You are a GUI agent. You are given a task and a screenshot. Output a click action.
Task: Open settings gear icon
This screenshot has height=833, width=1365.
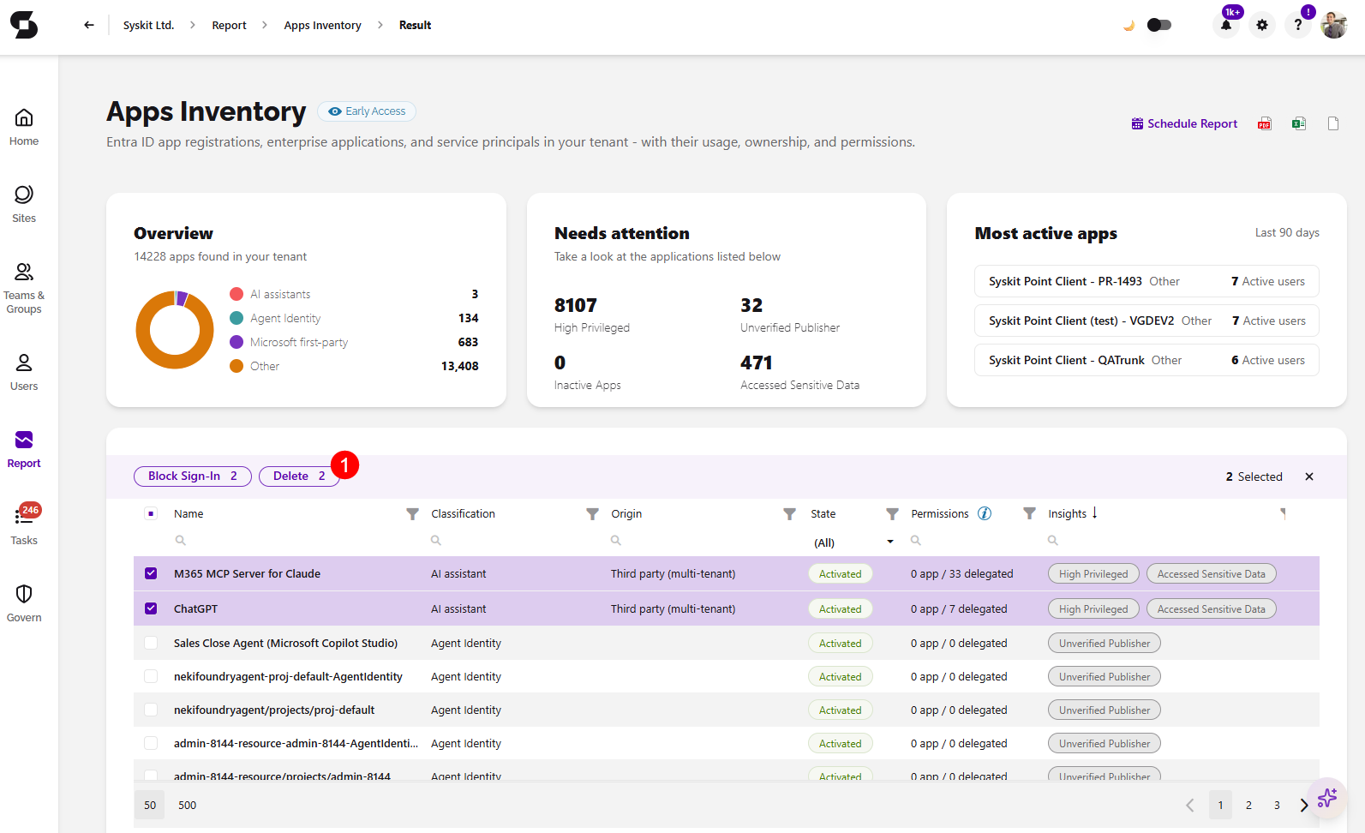pyautogui.click(x=1262, y=25)
